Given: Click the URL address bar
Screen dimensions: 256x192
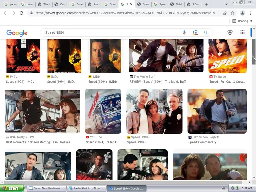Looking at the screenshot, I should coord(126,13).
